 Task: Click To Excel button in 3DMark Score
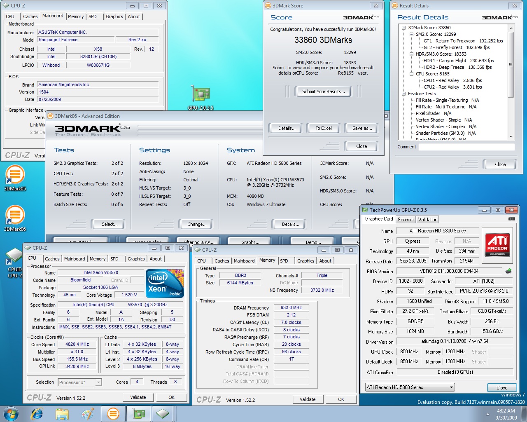click(324, 128)
